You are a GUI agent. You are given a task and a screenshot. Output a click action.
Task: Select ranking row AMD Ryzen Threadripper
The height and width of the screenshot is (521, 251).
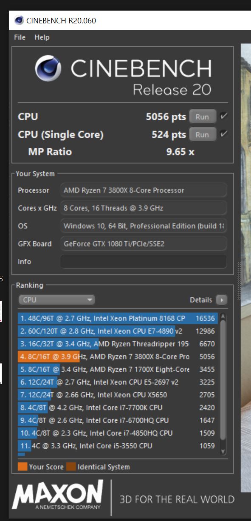[118, 344]
